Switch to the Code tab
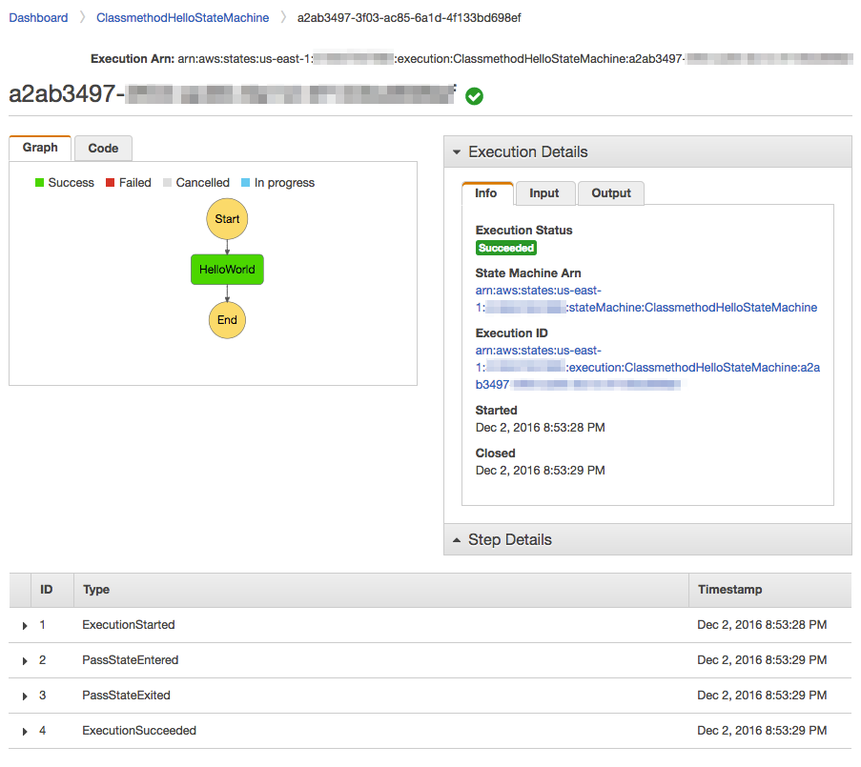The height and width of the screenshot is (767, 861). click(102, 148)
